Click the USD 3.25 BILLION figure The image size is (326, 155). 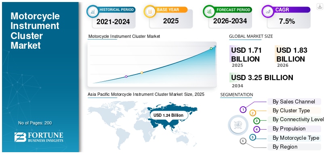tap(262, 77)
